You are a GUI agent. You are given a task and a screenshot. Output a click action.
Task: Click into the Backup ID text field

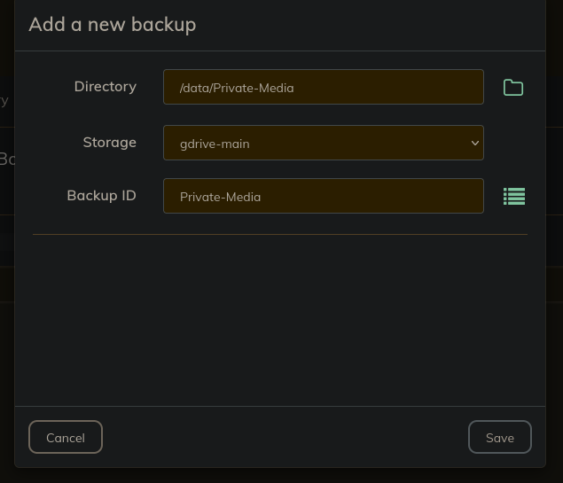point(372,197)
